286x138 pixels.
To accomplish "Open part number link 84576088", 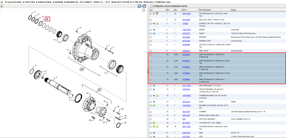I will [x=186, y=20].
